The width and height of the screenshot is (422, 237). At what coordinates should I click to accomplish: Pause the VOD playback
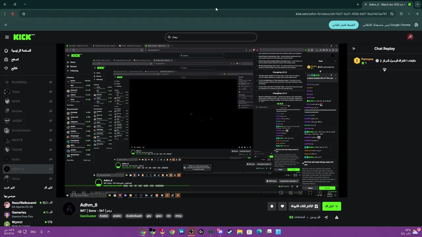[74, 193]
